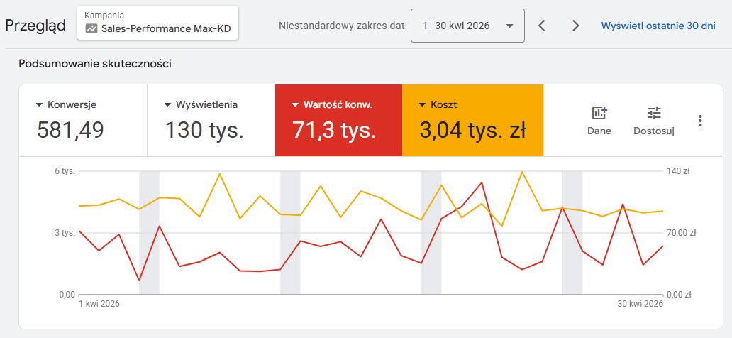This screenshot has width=732, height=338.
Task: Click the 70,00 zł right axis label
Action: tap(682, 233)
